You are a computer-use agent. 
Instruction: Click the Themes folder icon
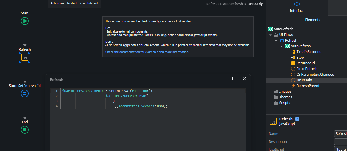click(x=276, y=97)
